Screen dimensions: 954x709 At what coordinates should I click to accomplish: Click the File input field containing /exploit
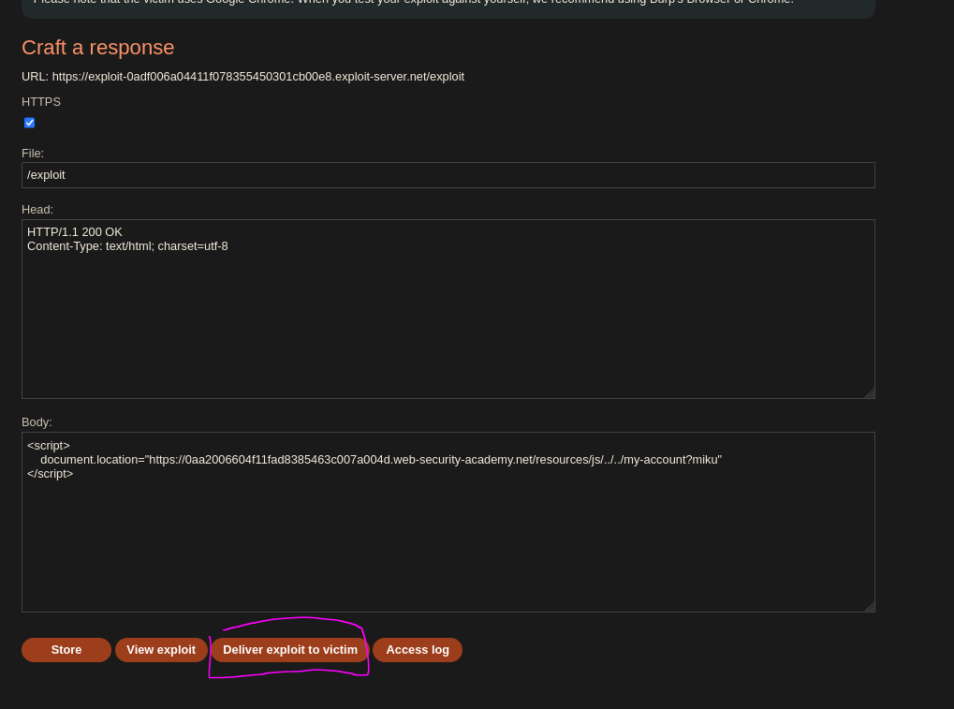448,175
